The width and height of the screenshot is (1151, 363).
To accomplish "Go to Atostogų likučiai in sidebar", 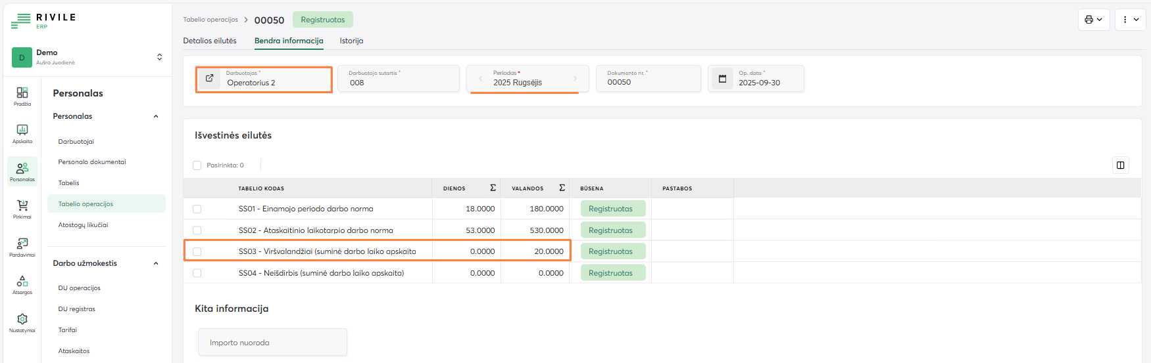I will point(83,225).
